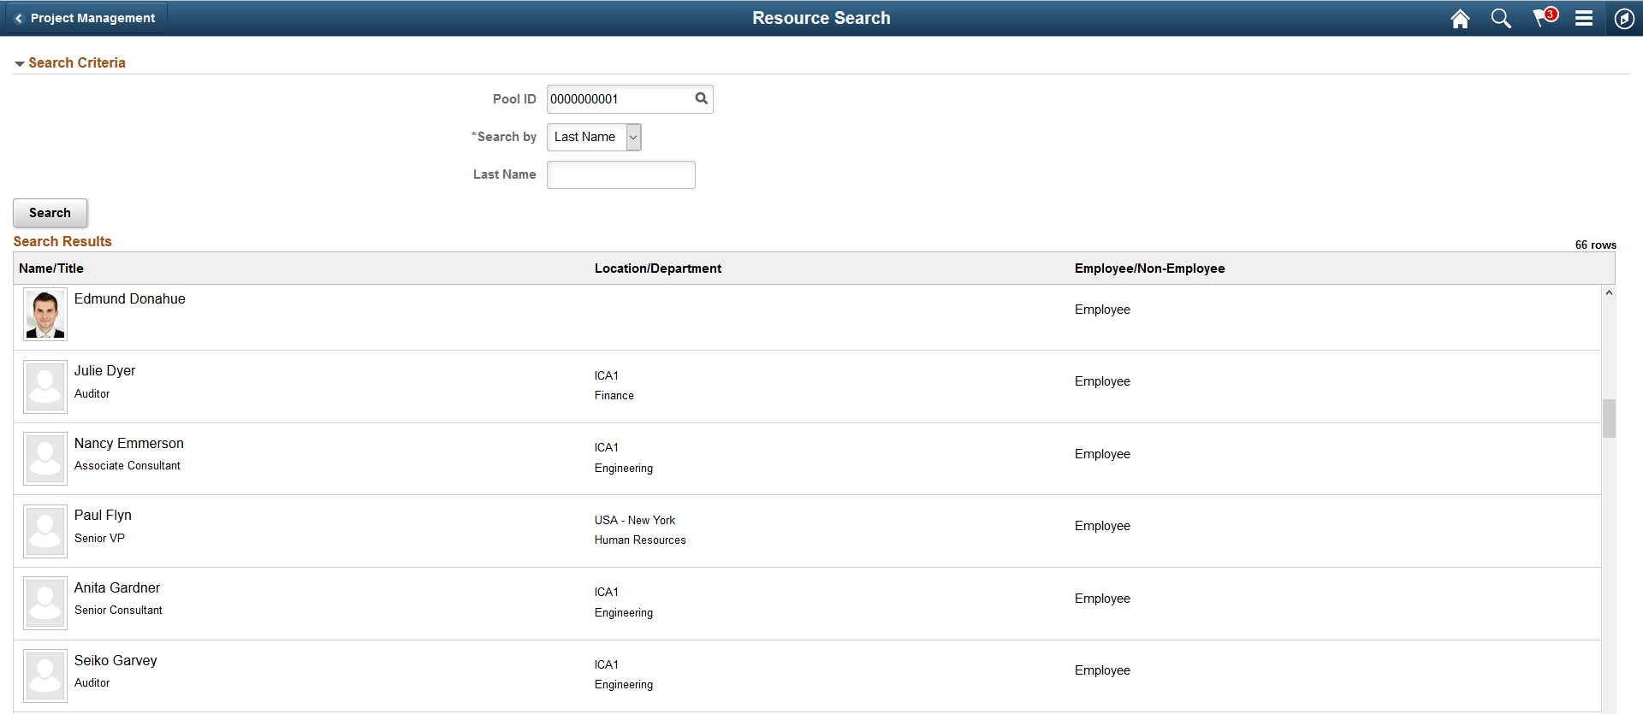
Task: Click the Search button
Action: pos(50,213)
